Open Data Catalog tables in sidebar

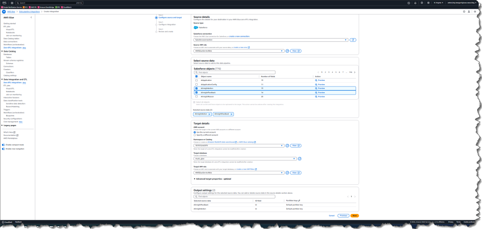[11, 39]
